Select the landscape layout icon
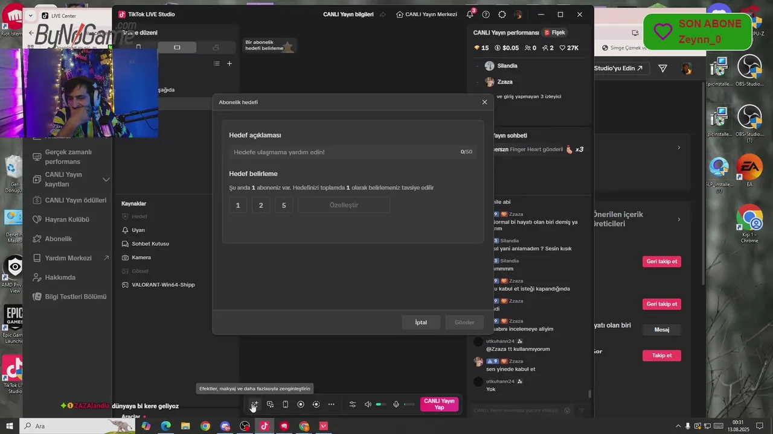The image size is (773, 434). 177,47
